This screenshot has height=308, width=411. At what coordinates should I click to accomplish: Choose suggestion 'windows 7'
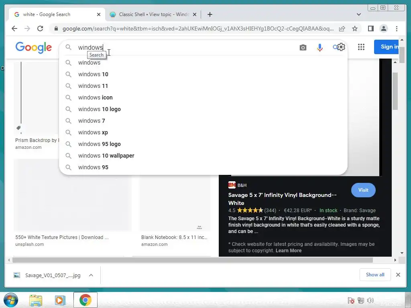point(203,121)
